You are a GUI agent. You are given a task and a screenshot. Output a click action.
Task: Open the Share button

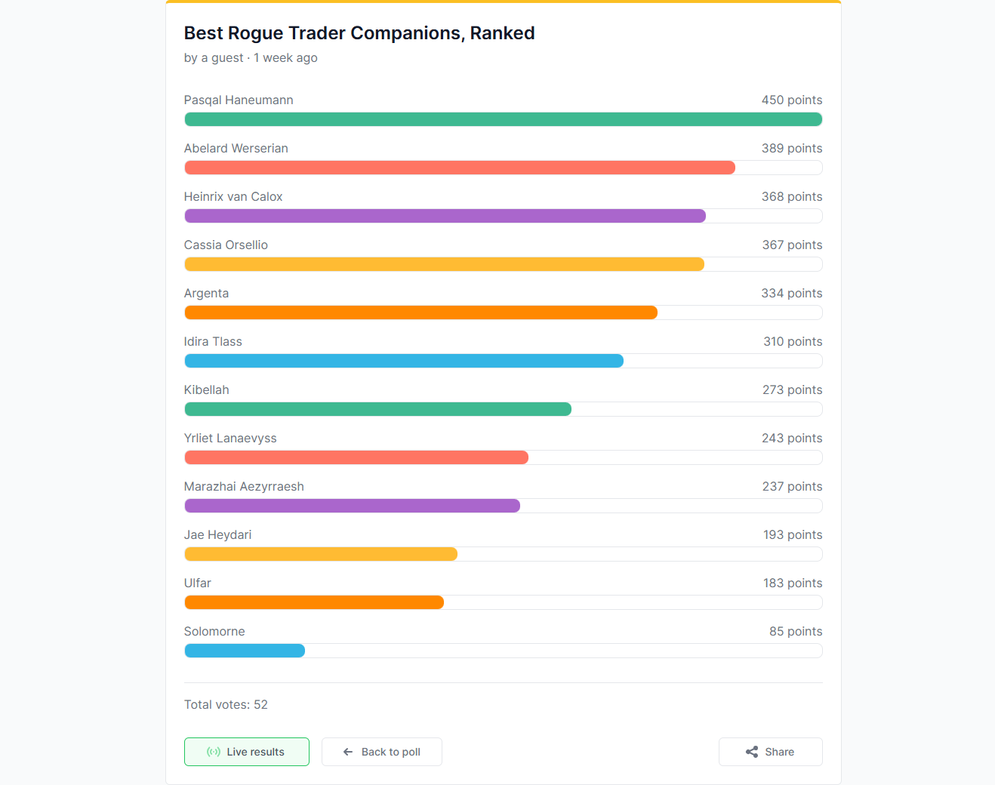[x=771, y=752]
